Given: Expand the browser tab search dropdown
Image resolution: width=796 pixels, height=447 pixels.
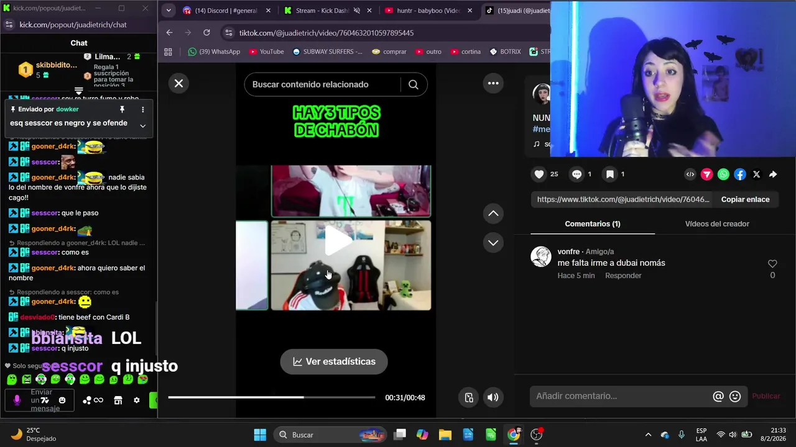Looking at the screenshot, I should point(168,11).
